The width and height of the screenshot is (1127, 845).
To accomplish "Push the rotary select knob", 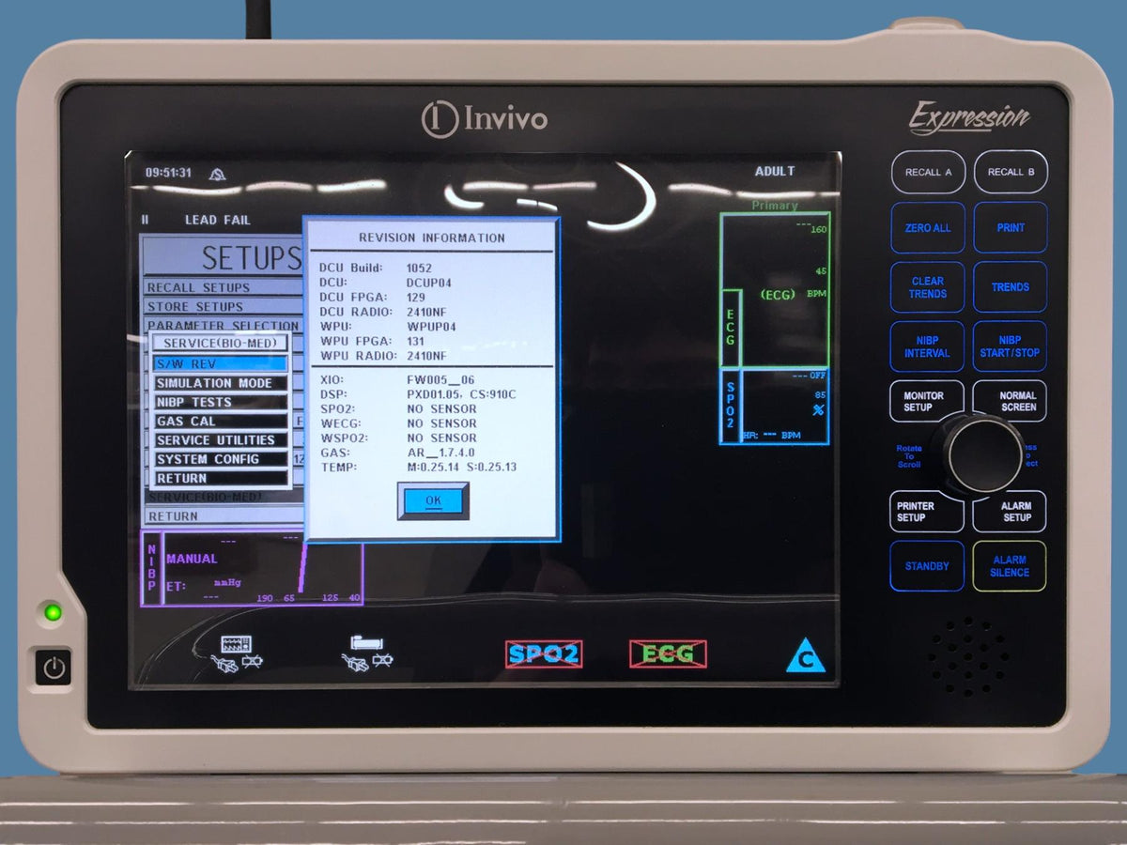I will tap(983, 454).
